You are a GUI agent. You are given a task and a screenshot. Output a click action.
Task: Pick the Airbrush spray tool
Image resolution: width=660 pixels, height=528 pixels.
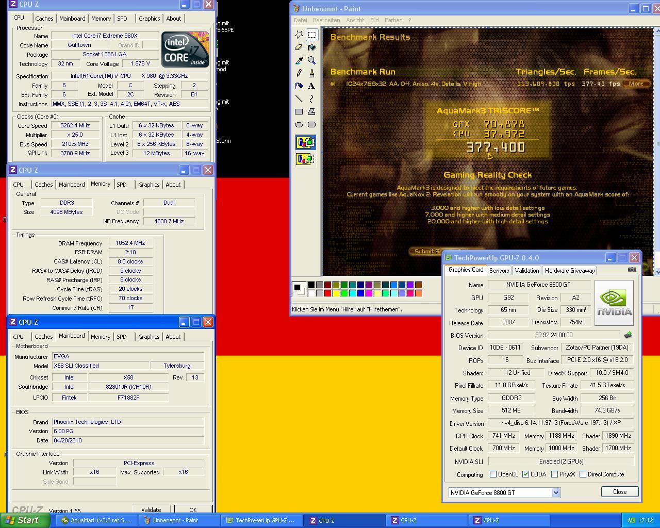(x=299, y=86)
